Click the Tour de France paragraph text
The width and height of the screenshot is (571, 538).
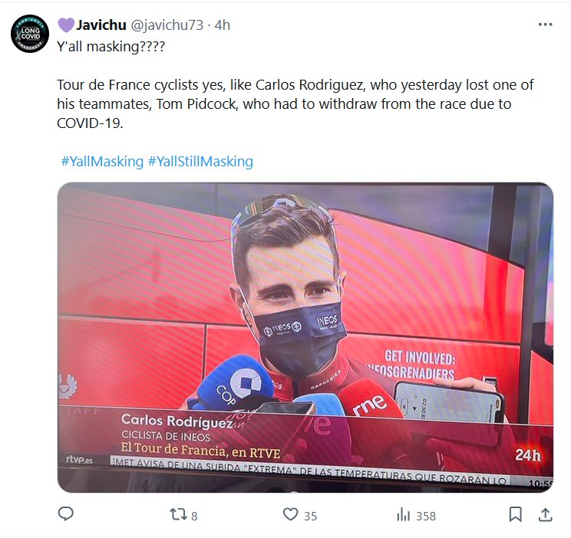pyautogui.click(x=295, y=104)
